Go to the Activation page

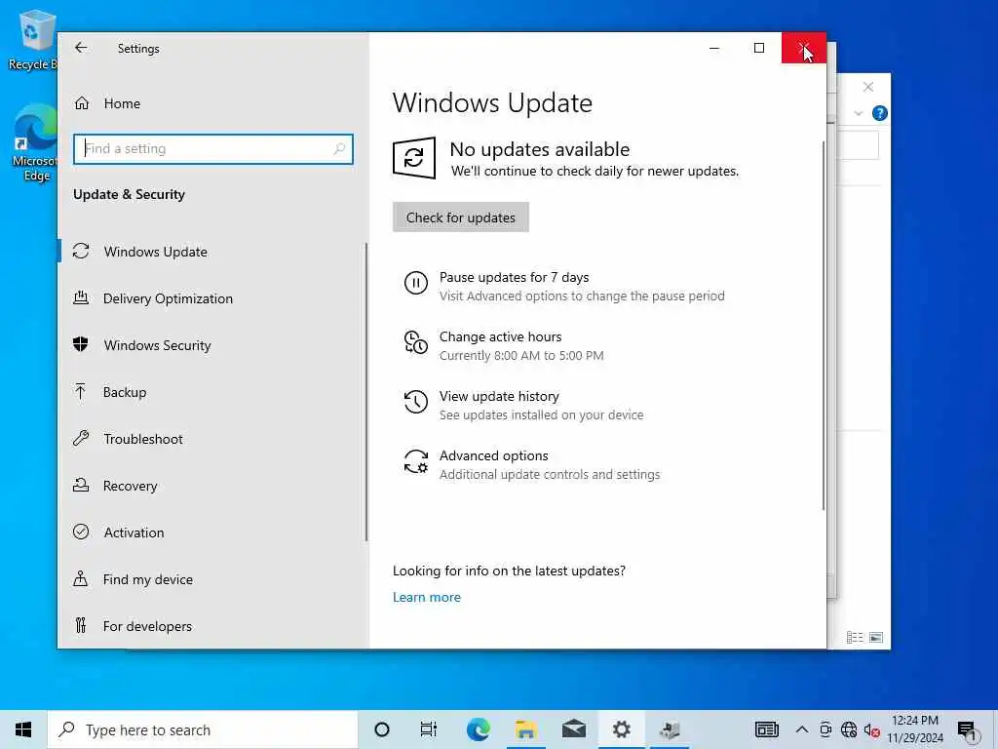click(x=134, y=532)
